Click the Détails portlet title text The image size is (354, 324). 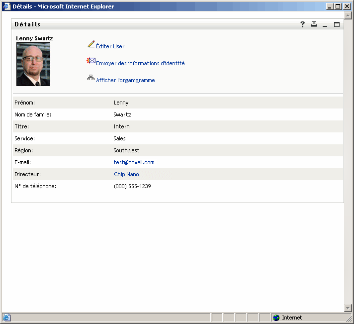27,24
